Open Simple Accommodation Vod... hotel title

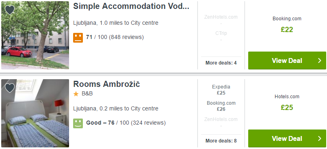tap(131, 6)
